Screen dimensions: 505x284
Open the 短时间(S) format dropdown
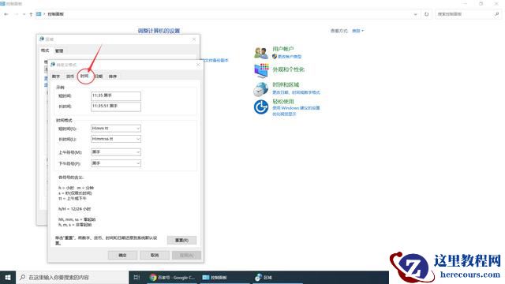tap(116, 129)
